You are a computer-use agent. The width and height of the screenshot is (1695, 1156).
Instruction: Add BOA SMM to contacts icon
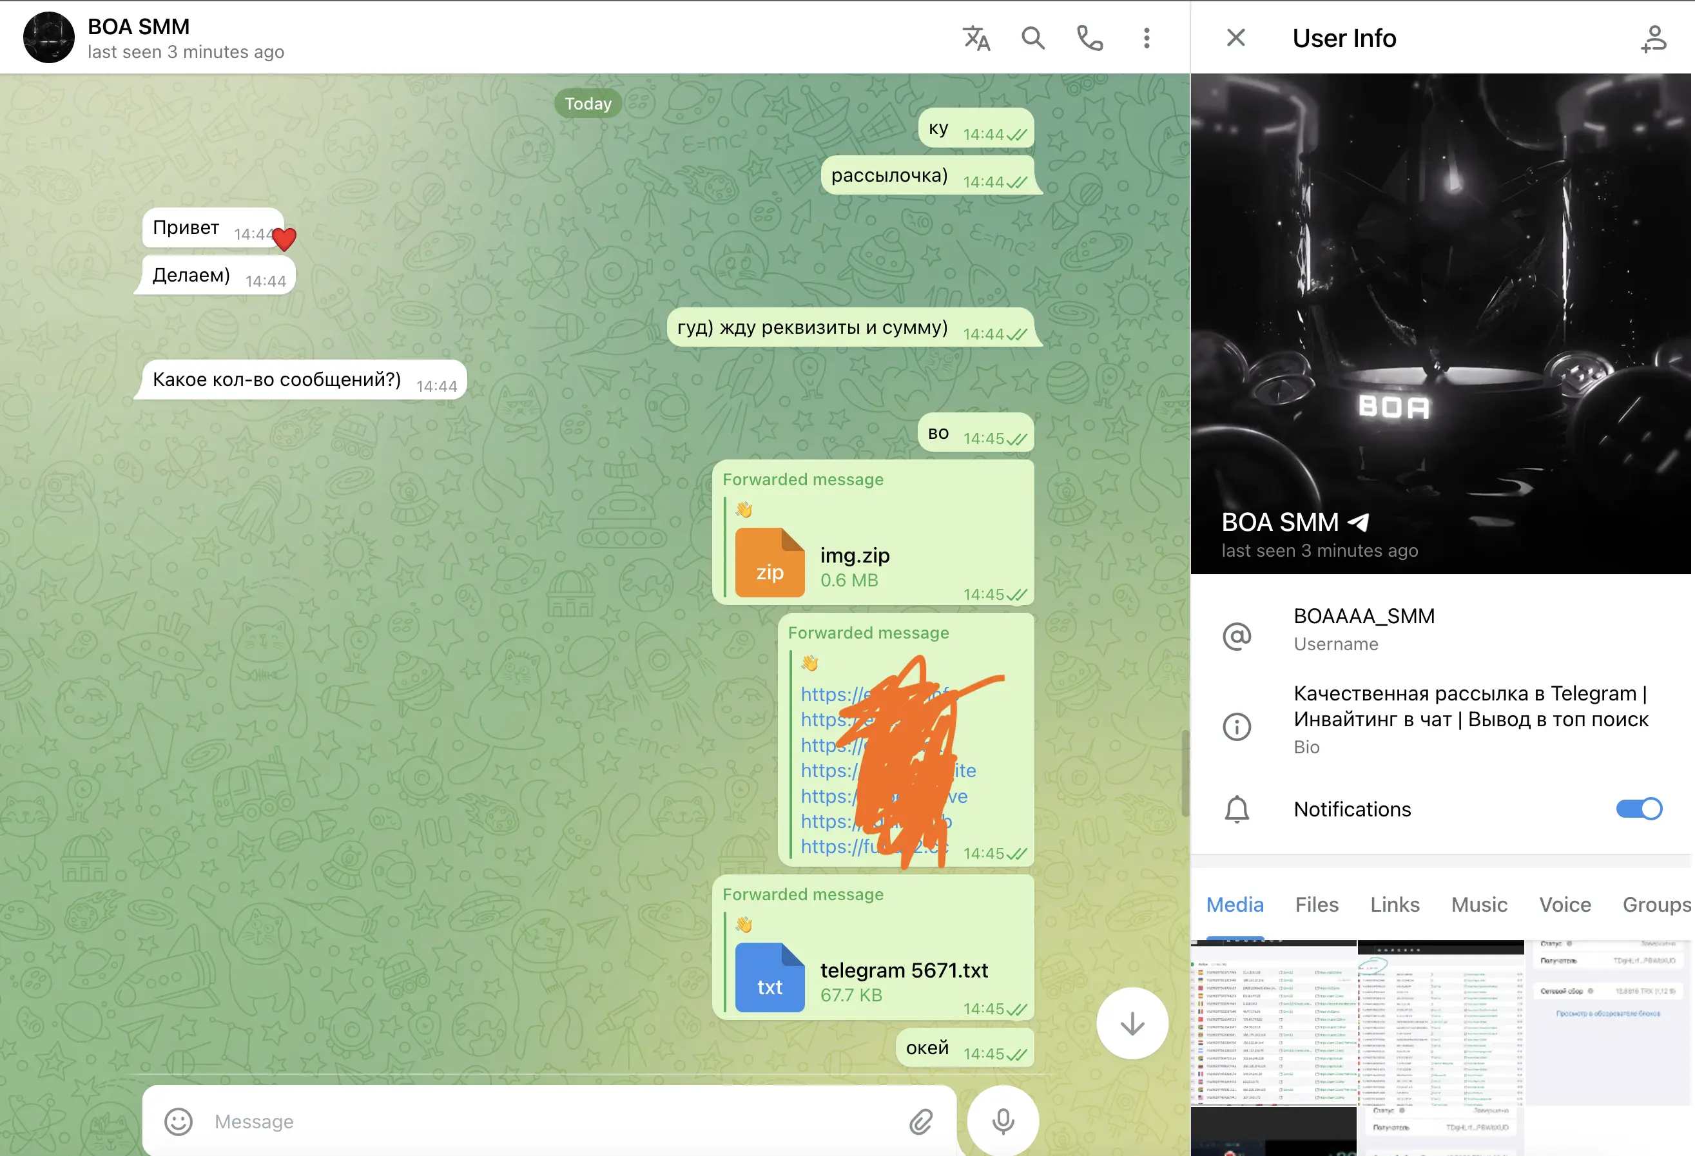[x=1653, y=39]
